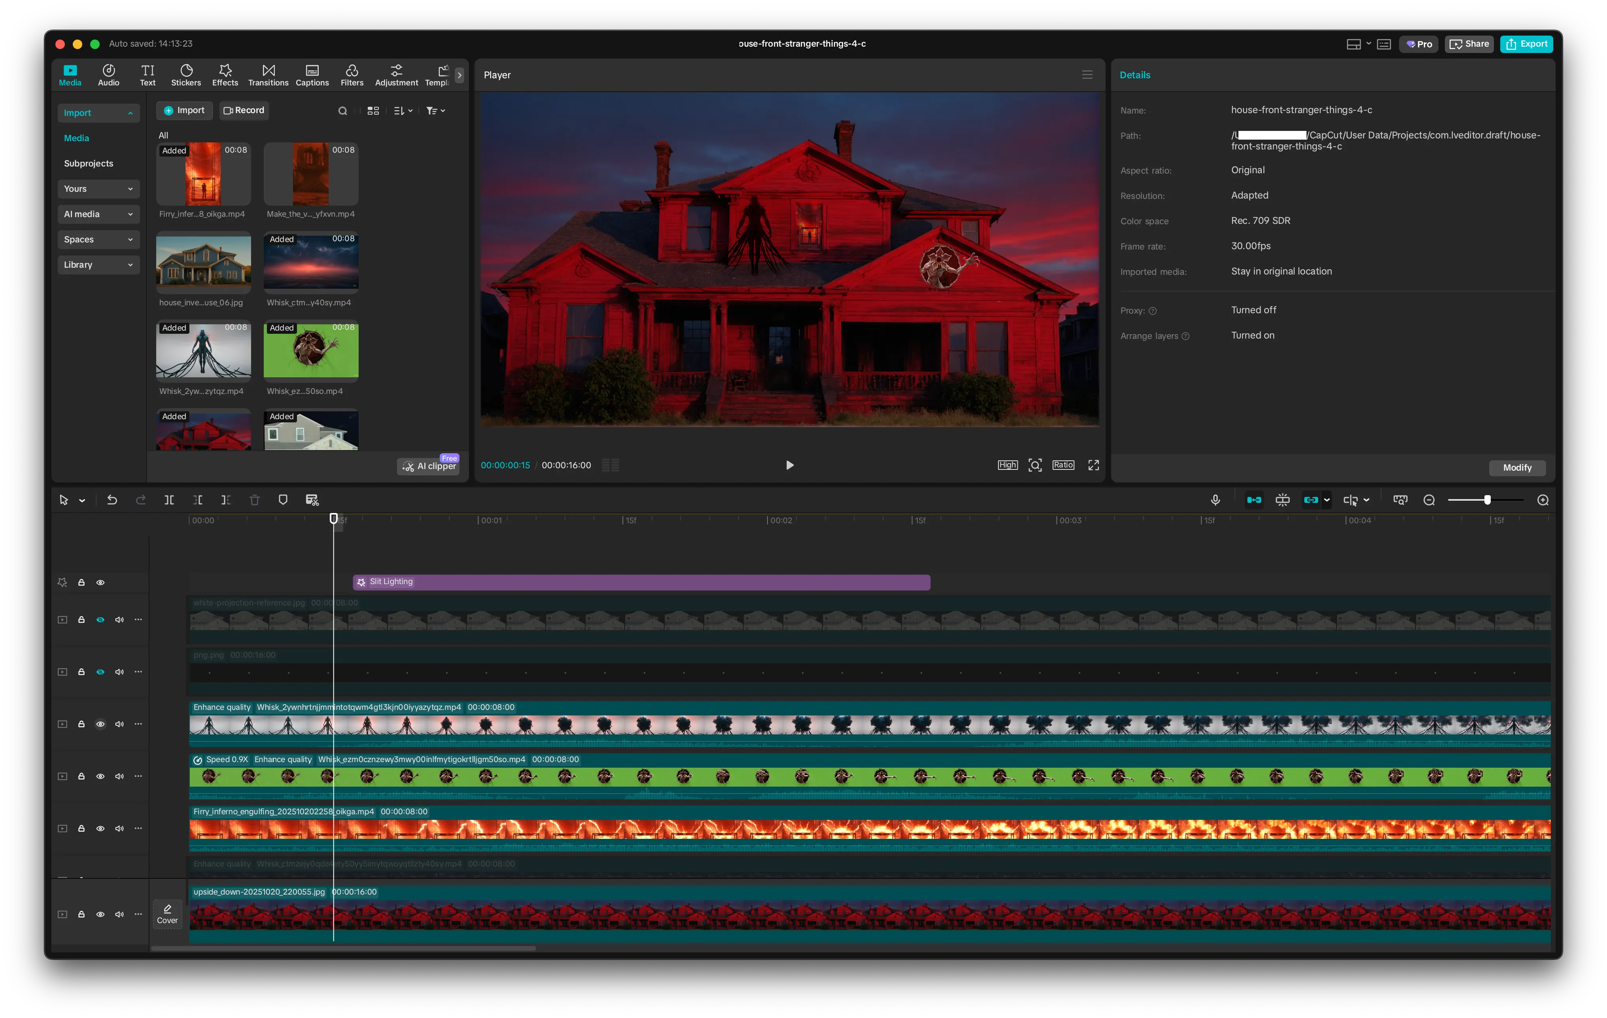Hide the Slit Lighting effect track
The width and height of the screenshot is (1607, 1018).
click(100, 582)
